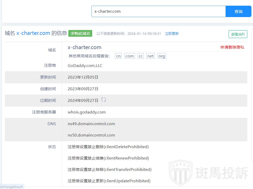Click the clientTransferProhibited status line
253x189 pixels.
(110, 169)
